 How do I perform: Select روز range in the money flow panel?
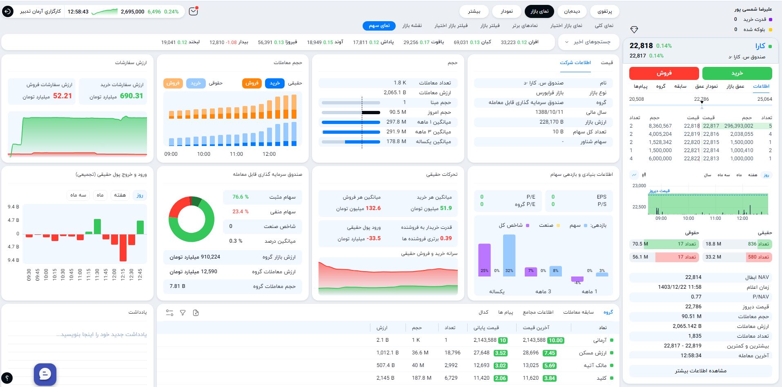click(140, 195)
